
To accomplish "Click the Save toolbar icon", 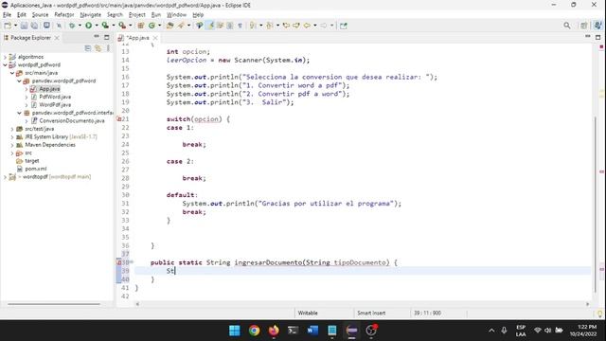I will tap(24, 26).
